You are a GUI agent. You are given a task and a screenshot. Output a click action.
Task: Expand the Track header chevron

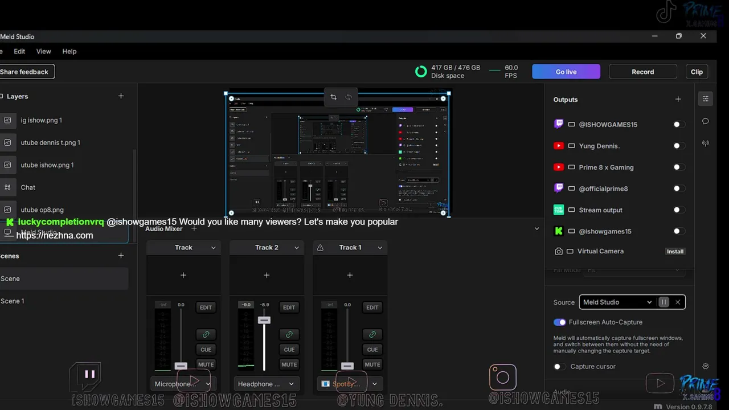(x=214, y=247)
